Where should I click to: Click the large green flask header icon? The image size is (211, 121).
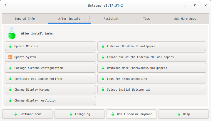click(x=12, y=33)
